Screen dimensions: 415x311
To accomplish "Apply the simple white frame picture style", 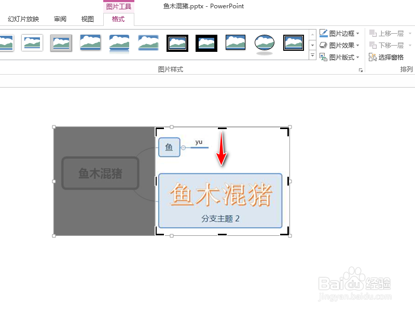I will point(32,43).
